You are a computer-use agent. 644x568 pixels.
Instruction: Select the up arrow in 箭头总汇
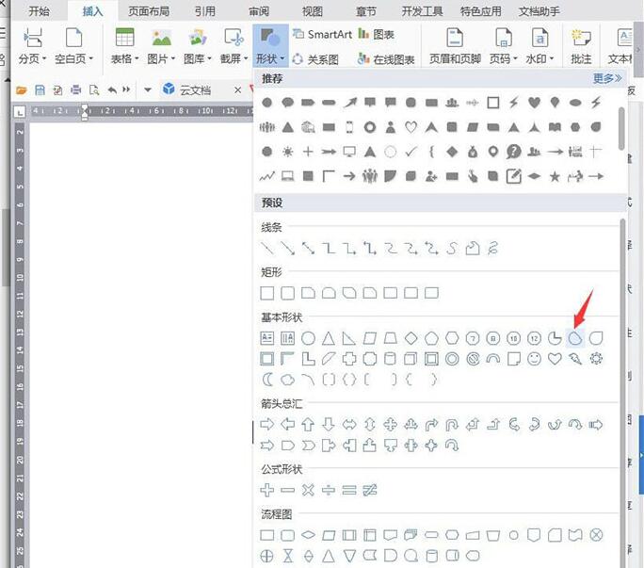(x=308, y=424)
